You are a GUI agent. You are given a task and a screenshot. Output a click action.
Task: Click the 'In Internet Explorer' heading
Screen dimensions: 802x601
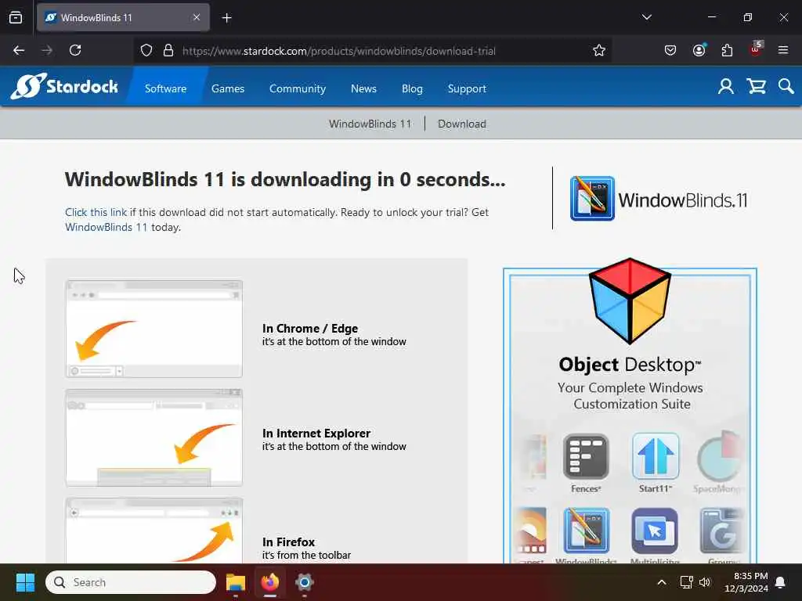click(316, 433)
